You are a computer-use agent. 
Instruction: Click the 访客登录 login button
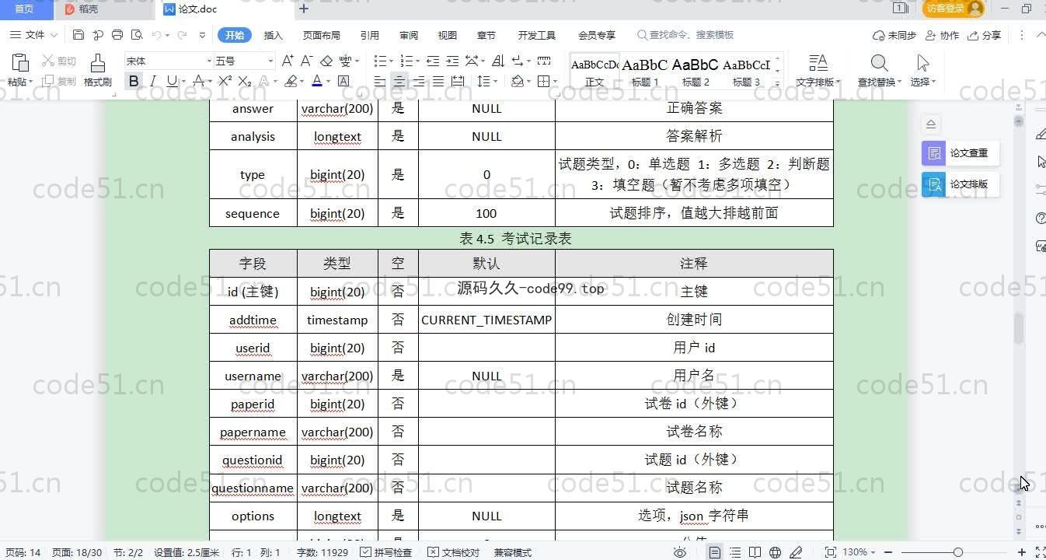pyautogui.click(x=953, y=9)
